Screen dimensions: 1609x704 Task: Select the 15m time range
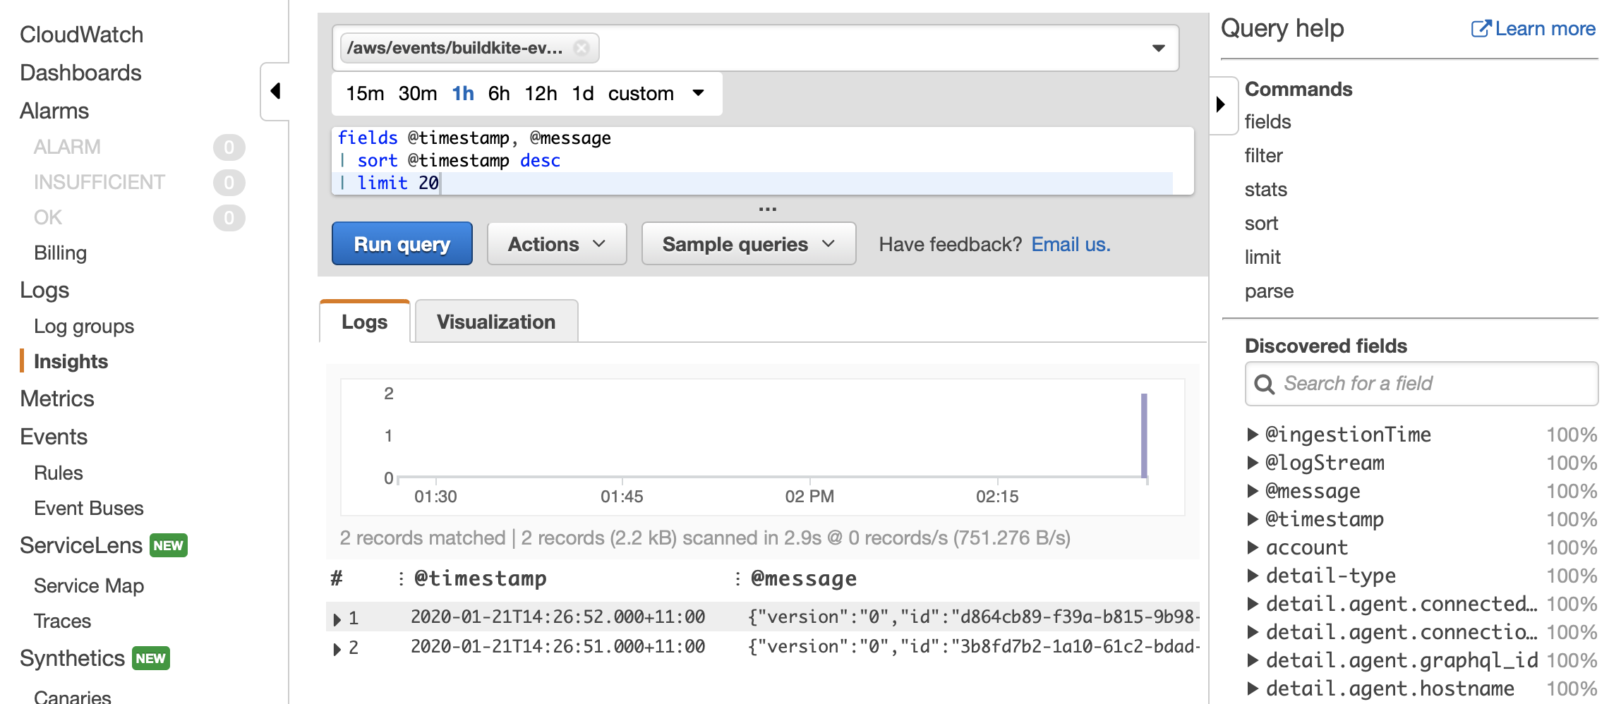pos(364,93)
